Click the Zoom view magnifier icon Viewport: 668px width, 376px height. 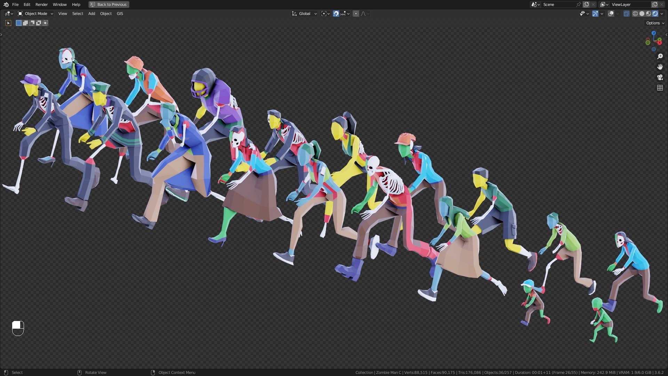pyautogui.click(x=660, y=56)
